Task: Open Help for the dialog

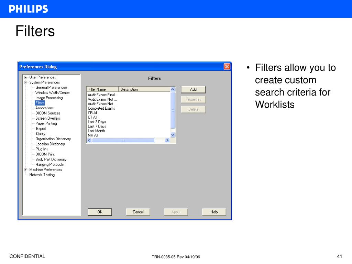Action: coord(214,212)
